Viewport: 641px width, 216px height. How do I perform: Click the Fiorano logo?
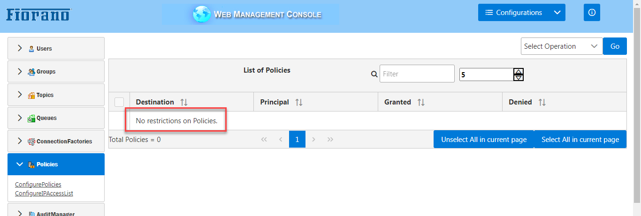(x=38, y=14)
